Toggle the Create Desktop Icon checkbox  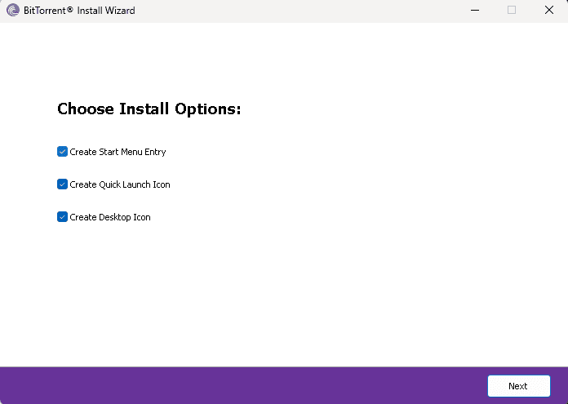62,217
